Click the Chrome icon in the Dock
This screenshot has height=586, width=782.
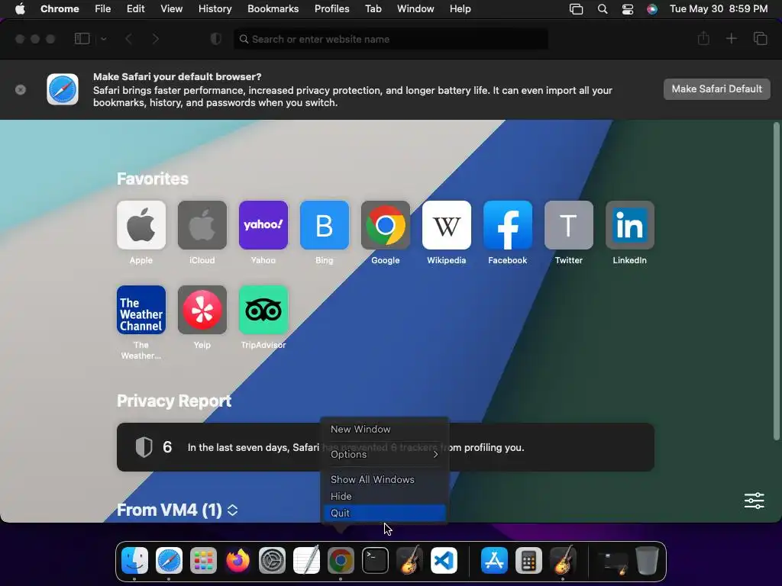click(x=341, y=561)
